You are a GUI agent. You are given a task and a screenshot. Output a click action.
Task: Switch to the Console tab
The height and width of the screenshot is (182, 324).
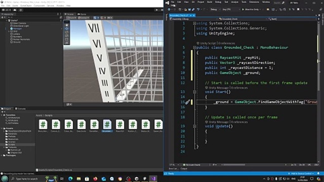point(20,109)
